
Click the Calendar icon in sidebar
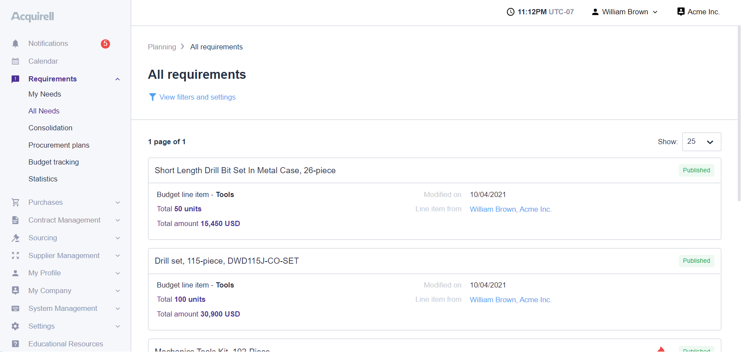click(x=16, y=61)
